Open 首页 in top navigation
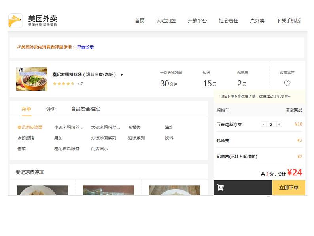Image resolution: width=314 pixels, height=236 pixels. click(140, 21)
